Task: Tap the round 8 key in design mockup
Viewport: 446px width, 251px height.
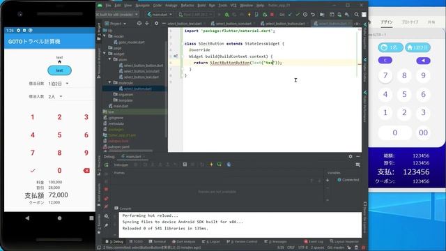Action: [404, 76]
